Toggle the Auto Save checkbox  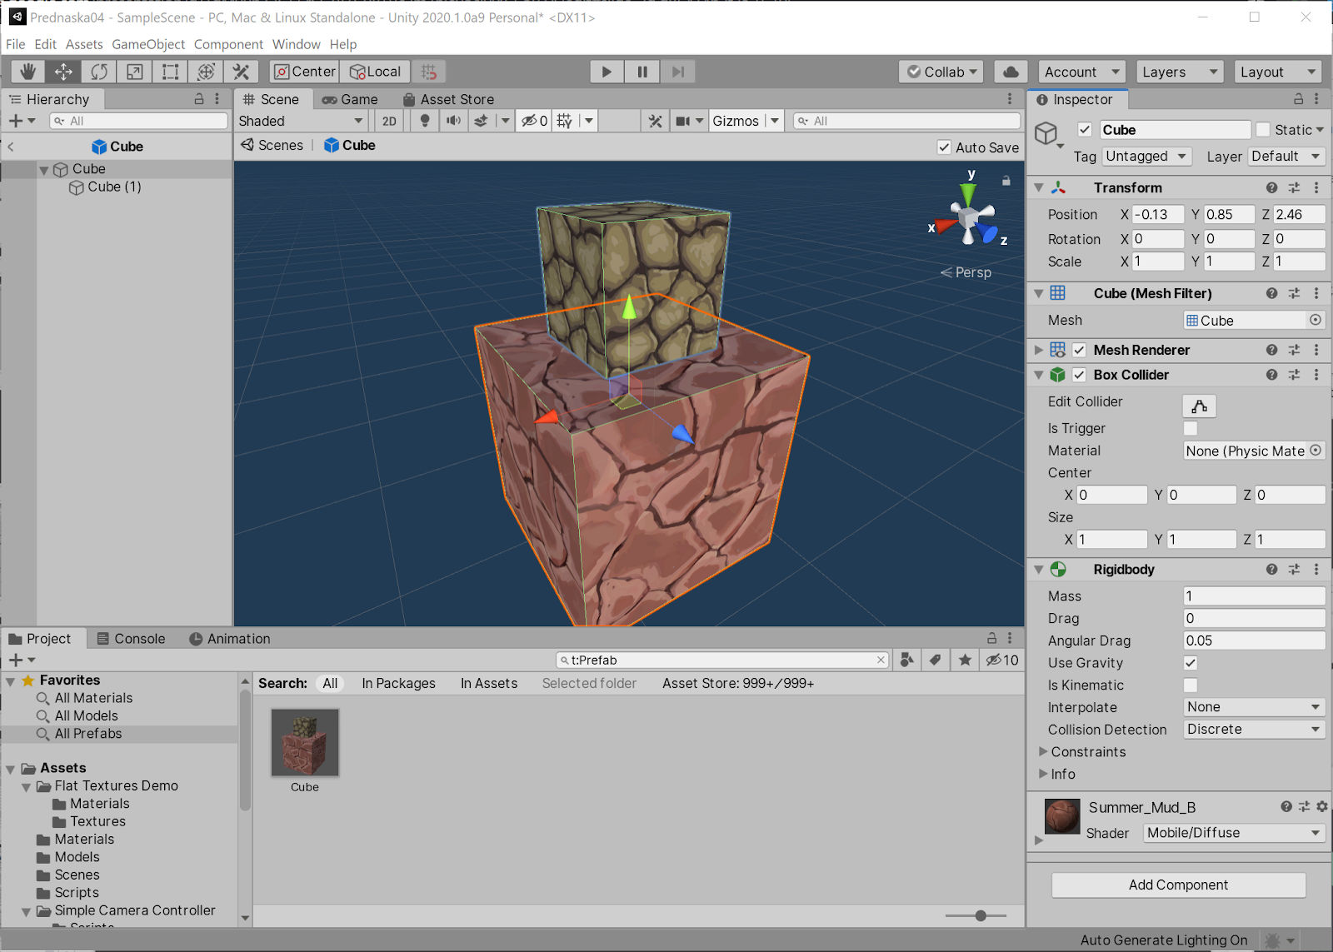(x=944, y=147)
